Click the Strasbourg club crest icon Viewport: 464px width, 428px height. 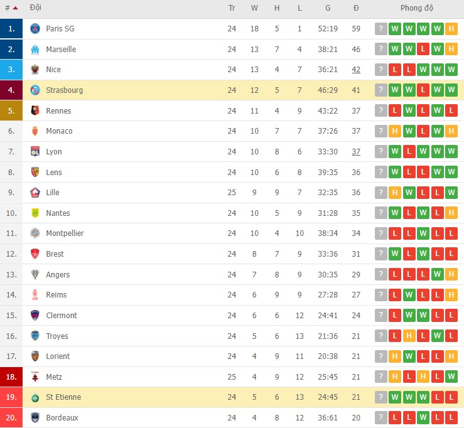[35, 90]
